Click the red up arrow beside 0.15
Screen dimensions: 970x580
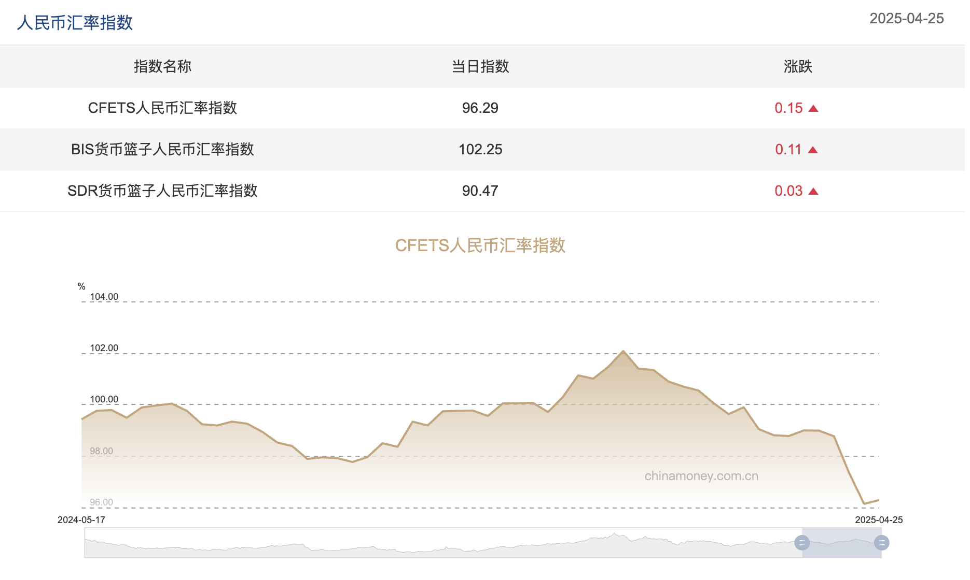point(813,109)
